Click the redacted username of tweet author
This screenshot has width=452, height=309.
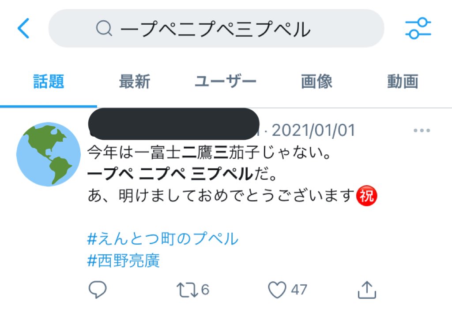tap(173, 123)
